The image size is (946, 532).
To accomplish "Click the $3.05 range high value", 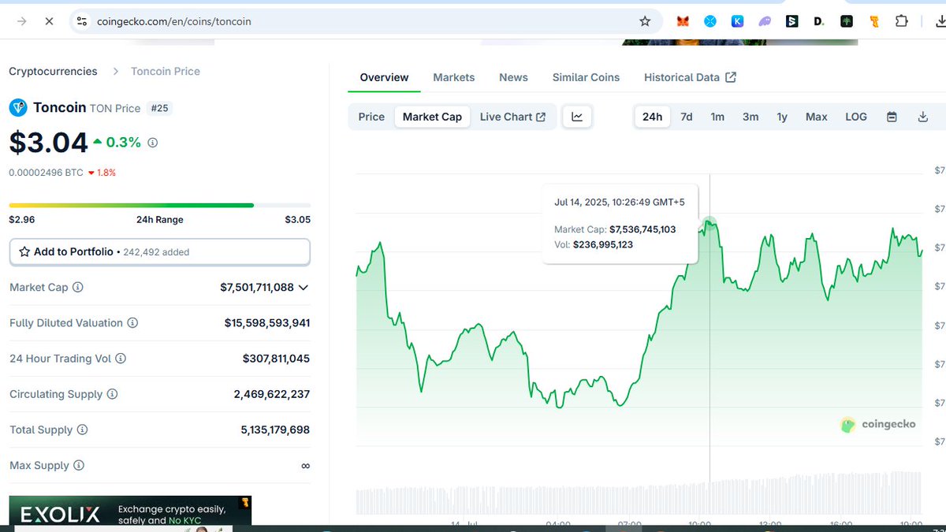I will pos(297,220).
